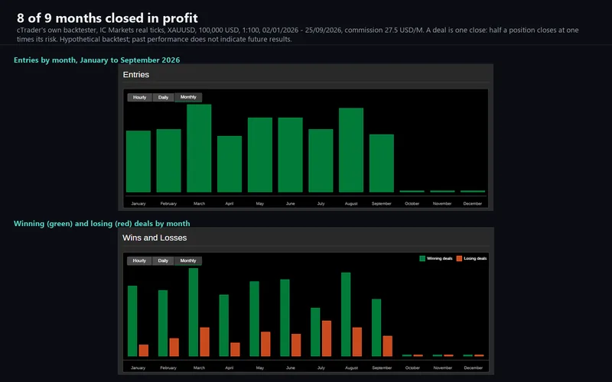
Task: Click March's green winning deals bar
Action: [x=194, y=312]
